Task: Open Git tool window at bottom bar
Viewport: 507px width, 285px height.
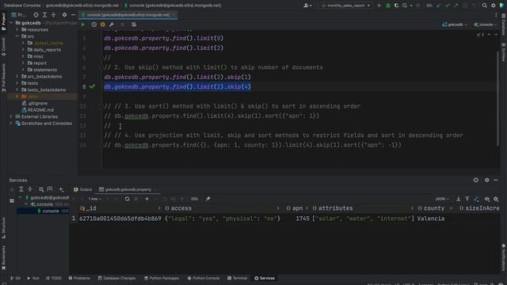Action: click(x=15, y=278)
